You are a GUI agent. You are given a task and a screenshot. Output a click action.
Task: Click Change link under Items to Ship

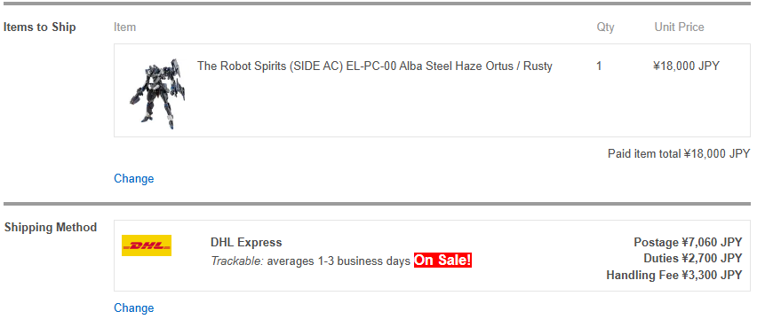134,179
